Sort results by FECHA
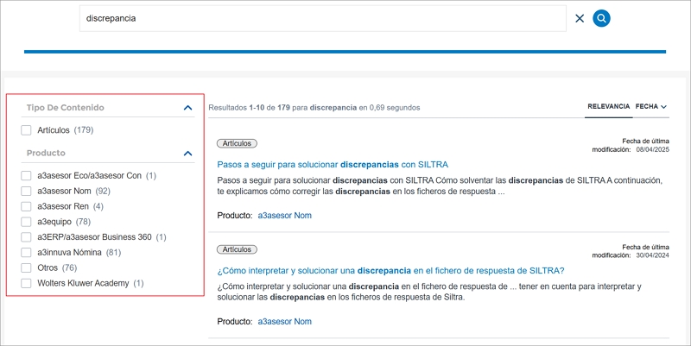Viewport: 691px width, 346px height. click(x=646, y=106)
